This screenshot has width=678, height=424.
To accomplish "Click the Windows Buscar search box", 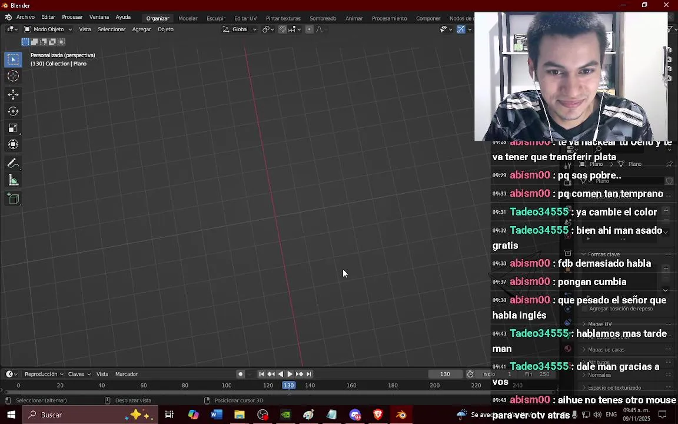I will 91,415.
